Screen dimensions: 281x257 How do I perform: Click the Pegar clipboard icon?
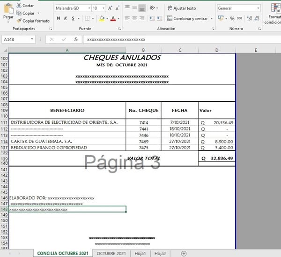[8, 9]
